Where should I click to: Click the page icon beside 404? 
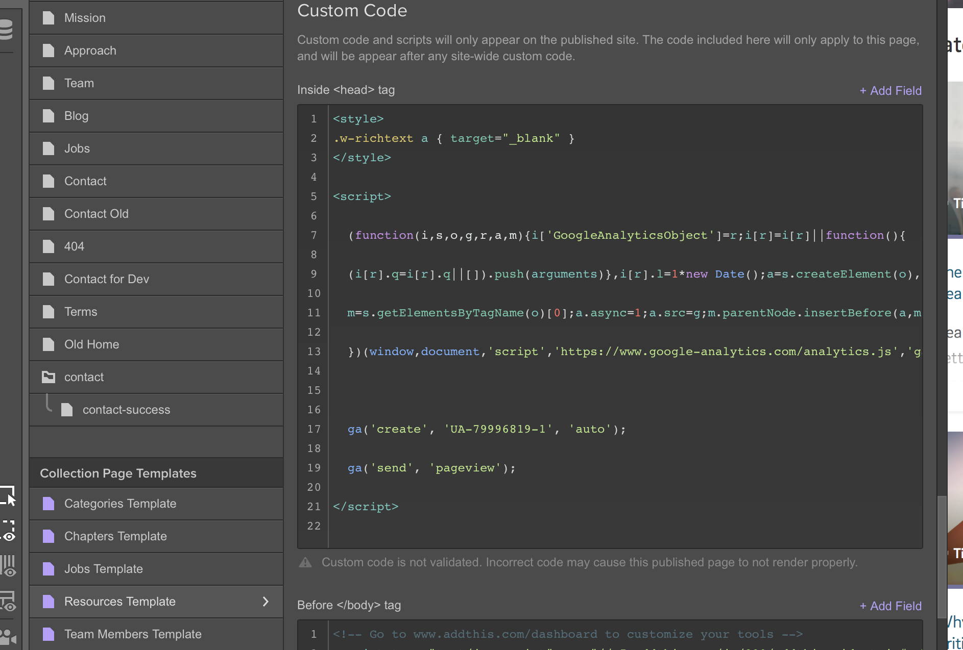click(x=49, y=246)
